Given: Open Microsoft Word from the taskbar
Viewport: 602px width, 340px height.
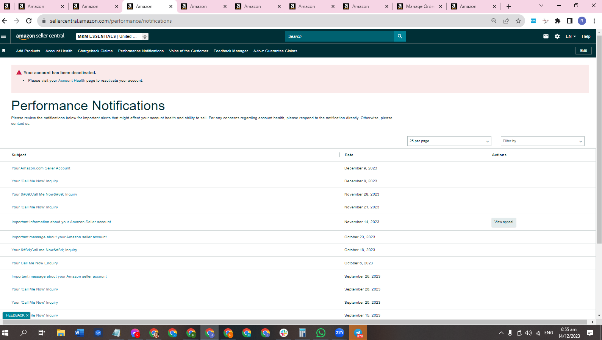Looking at the screenshot, I should tap(79, 333).
